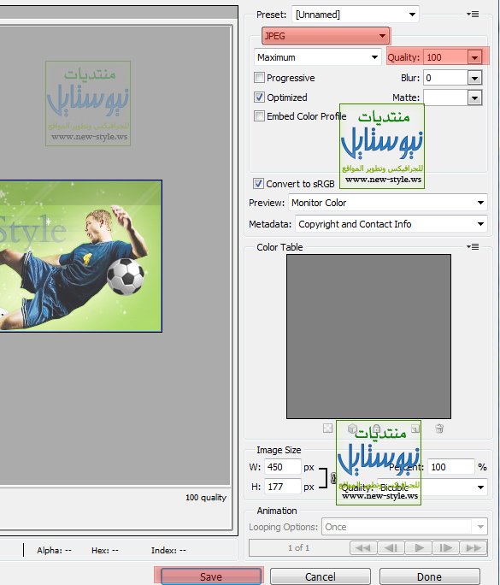The width and height of the screenshot is (500, 585).
Task: Open the Metadata Copyright and Contact Info dropdown
Action: pyautogui.click(x=391, y=224)
